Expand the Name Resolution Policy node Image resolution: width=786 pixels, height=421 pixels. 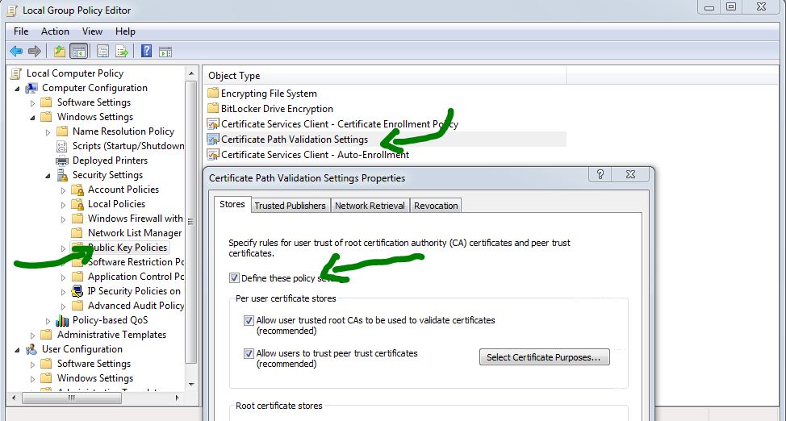tap(48, 131)
